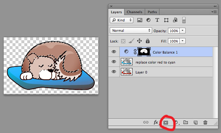
Task: Hide Layer 0 with eye icon
Action: click(114, 72)
